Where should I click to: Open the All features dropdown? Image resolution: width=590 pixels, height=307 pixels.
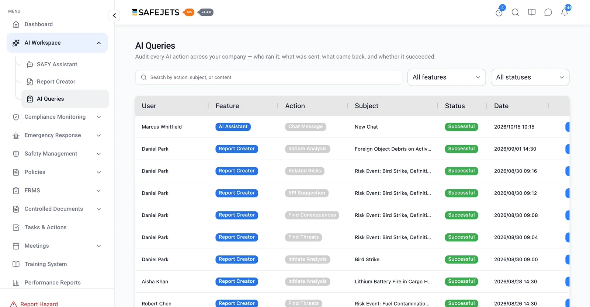click(x=446, y=77)
